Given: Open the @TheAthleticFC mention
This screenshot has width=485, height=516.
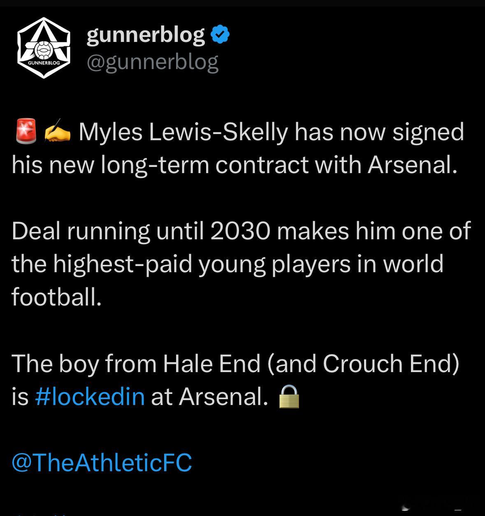Looking at the screenshot, I should pyautogui.click(x=102, y=462).
